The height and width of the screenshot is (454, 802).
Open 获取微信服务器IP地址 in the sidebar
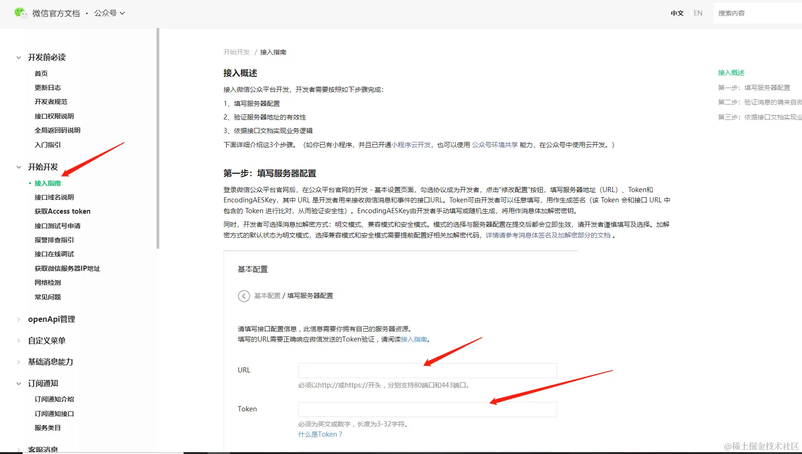[67, 268]
